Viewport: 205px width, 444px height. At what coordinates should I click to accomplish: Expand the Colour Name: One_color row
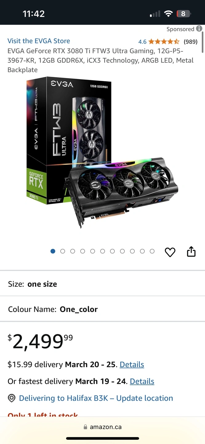click(x=102, y=309)
